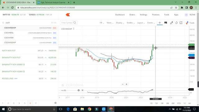Show hidden system tray icons
Screen dimensions: 199x112
[170, 109]
